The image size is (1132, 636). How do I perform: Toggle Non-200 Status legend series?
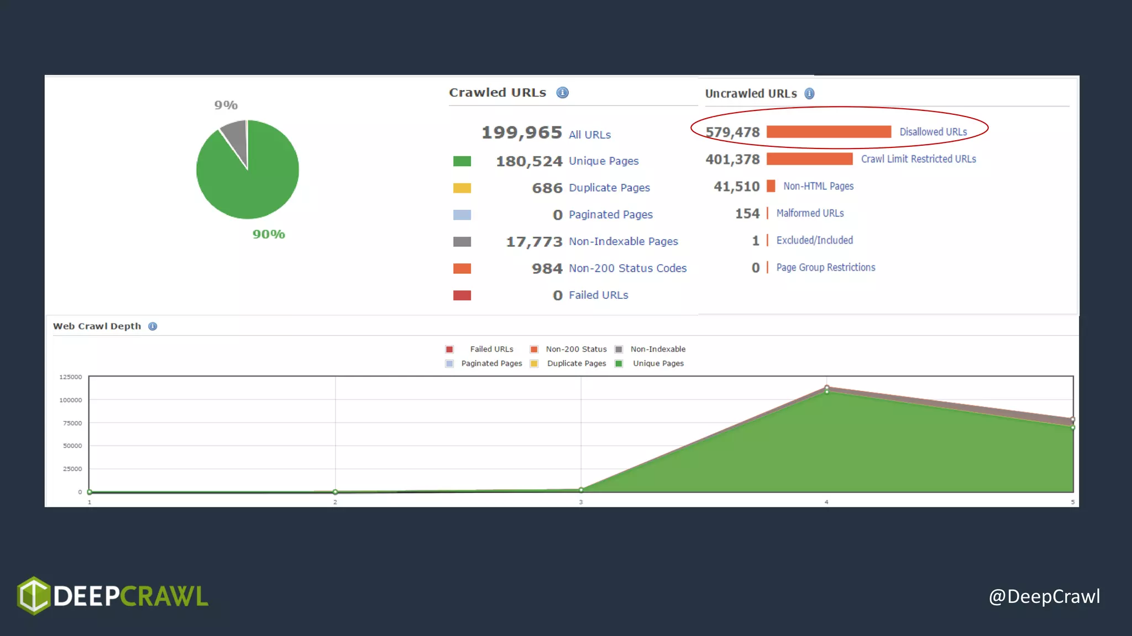click(x=575, y=349)
